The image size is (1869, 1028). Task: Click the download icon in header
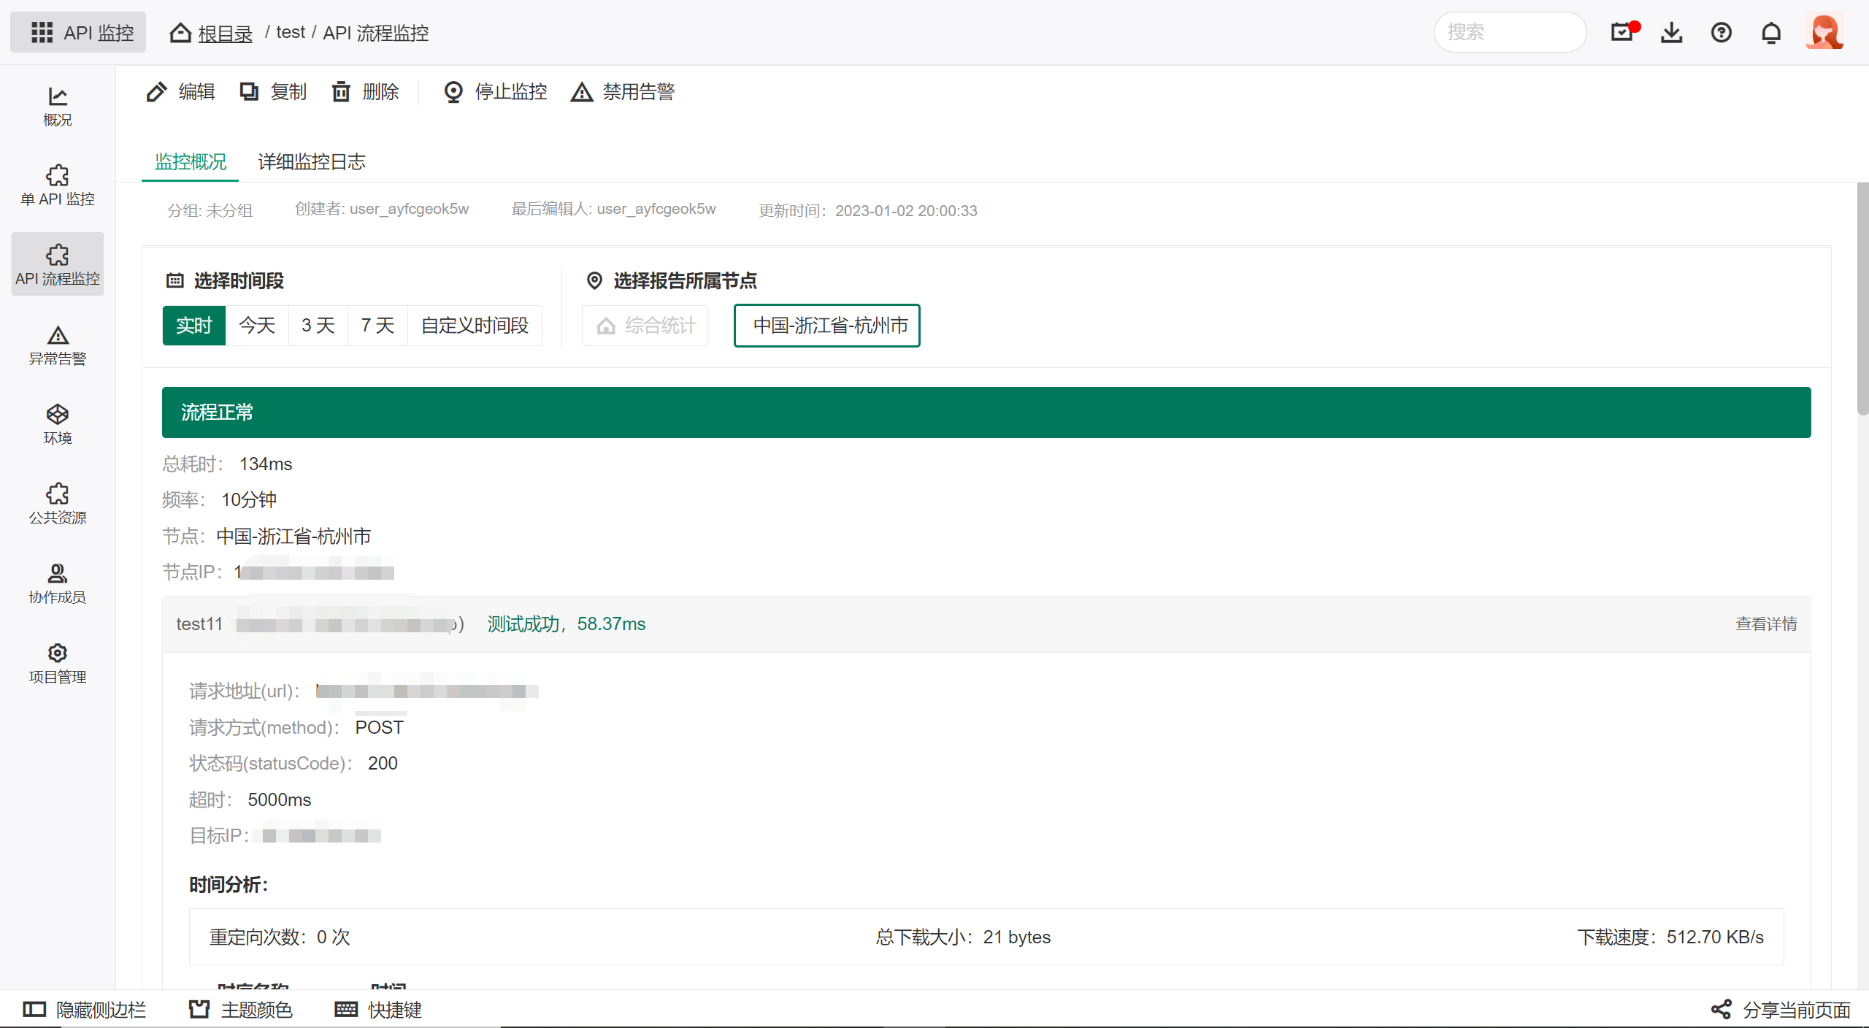pyautogui.click(x=1671, y=32)
